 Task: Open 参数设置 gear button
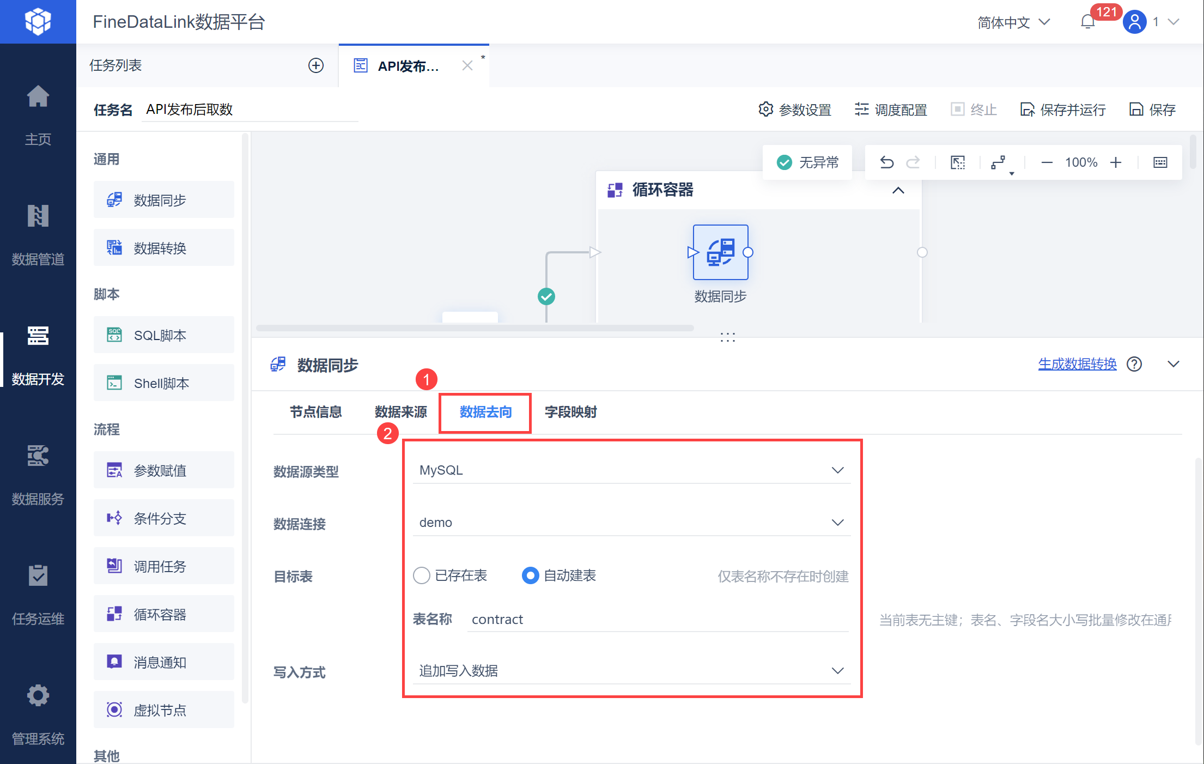click(795, 110)
